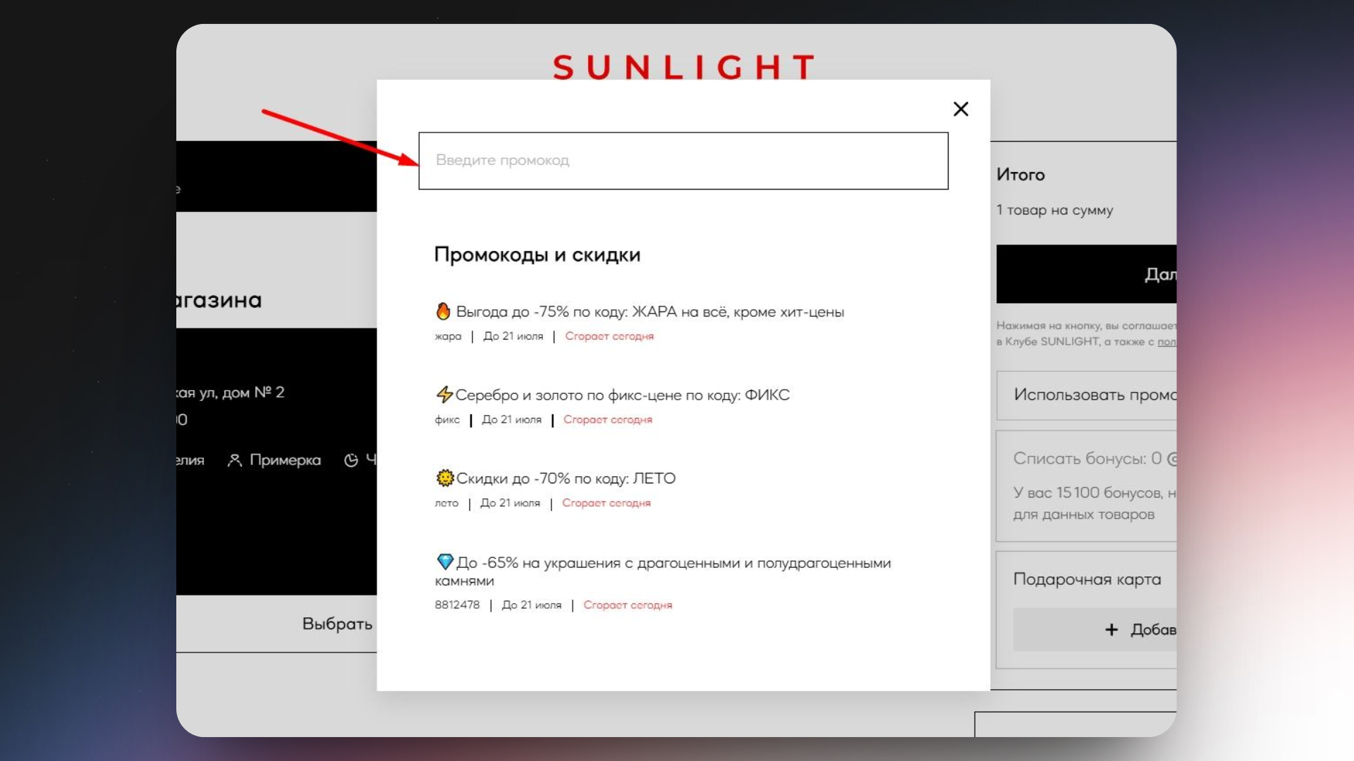Click "Списать бонусы: 0" option
The image size is (1354, 761).
pyautogui.click(x=1094, y=459)
